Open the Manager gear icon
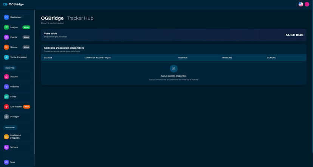This screenshot has width=313, height=167. point(6,117)
